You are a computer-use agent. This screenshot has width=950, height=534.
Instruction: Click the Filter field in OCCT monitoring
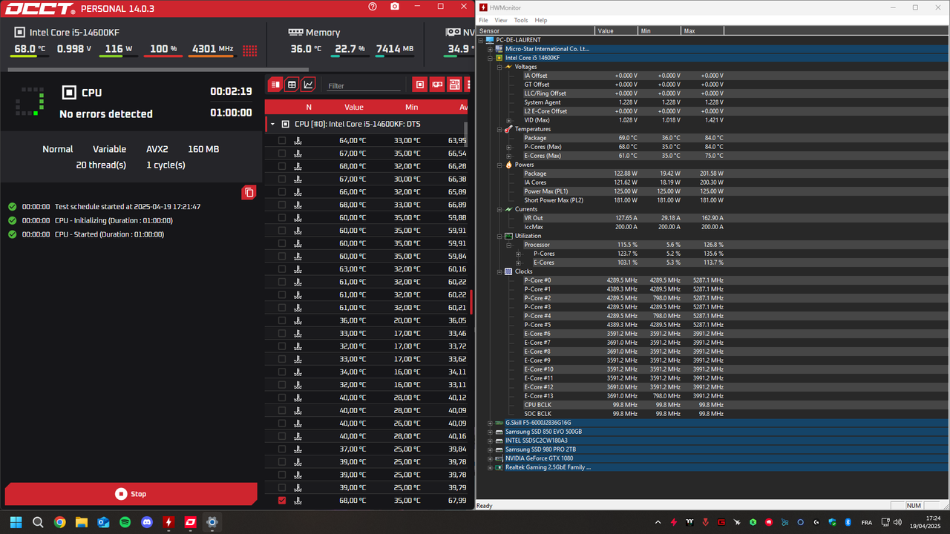(x=364, y=86)
